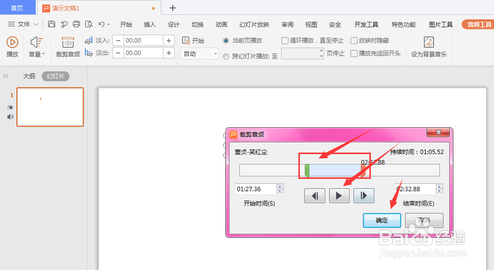
Task: Open the Audio Tools (音频工具) tab
Action: coord(479,24)
